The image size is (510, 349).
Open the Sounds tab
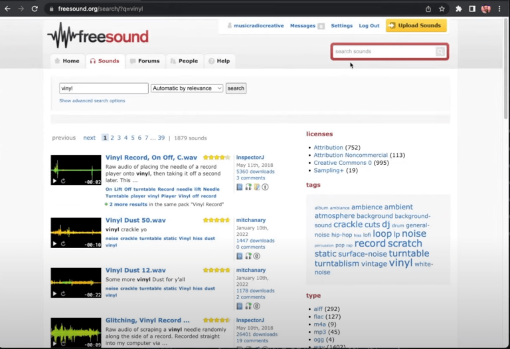105,61
